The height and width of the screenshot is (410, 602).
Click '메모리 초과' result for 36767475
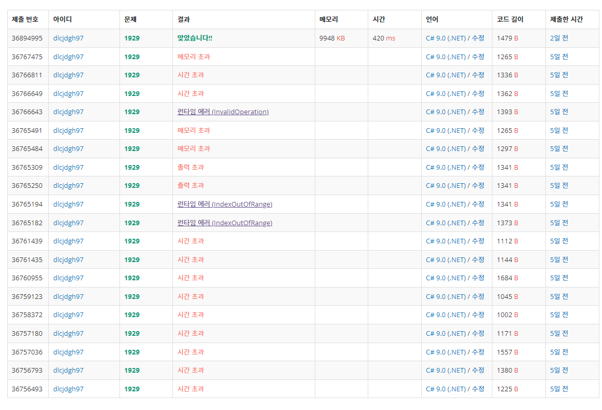194,57
